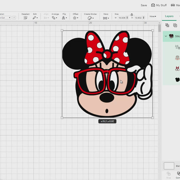The height and width of the screenshot is (180, 180).
Task: Switch to the Layers tab
Action: (x=169, y=16)
